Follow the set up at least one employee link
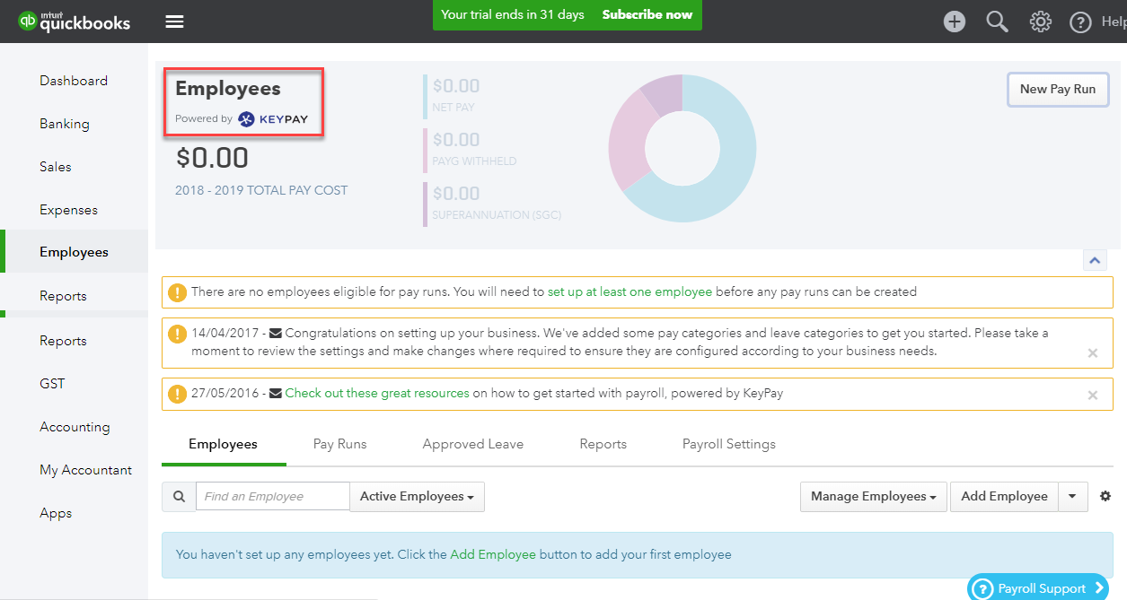1127x600 pixels. 630,291
